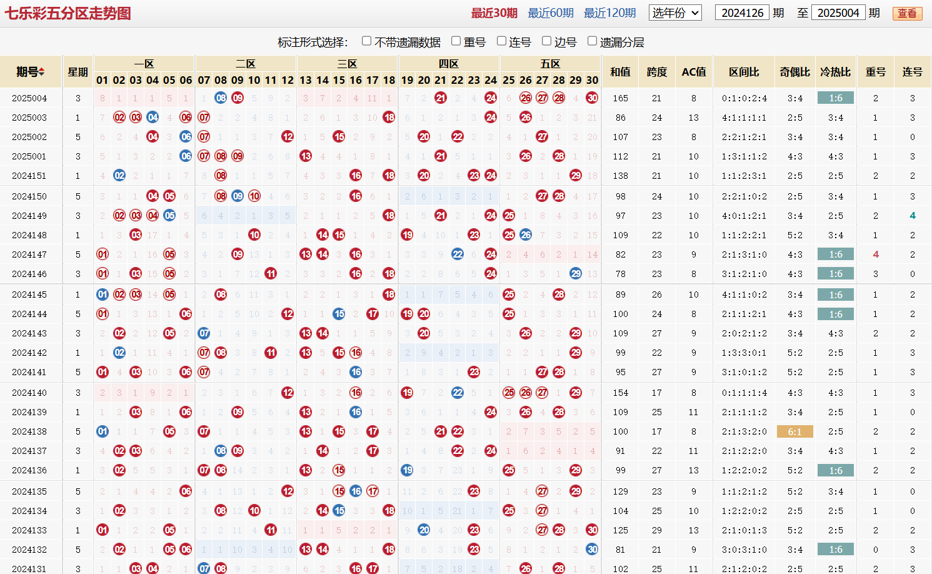Click the 冷热比 column header
932x574 pixels.
pyautogui.click(x=836, y=72)
